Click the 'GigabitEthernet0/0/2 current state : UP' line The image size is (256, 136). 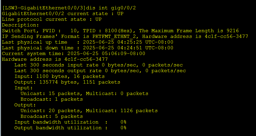point(63,14)
